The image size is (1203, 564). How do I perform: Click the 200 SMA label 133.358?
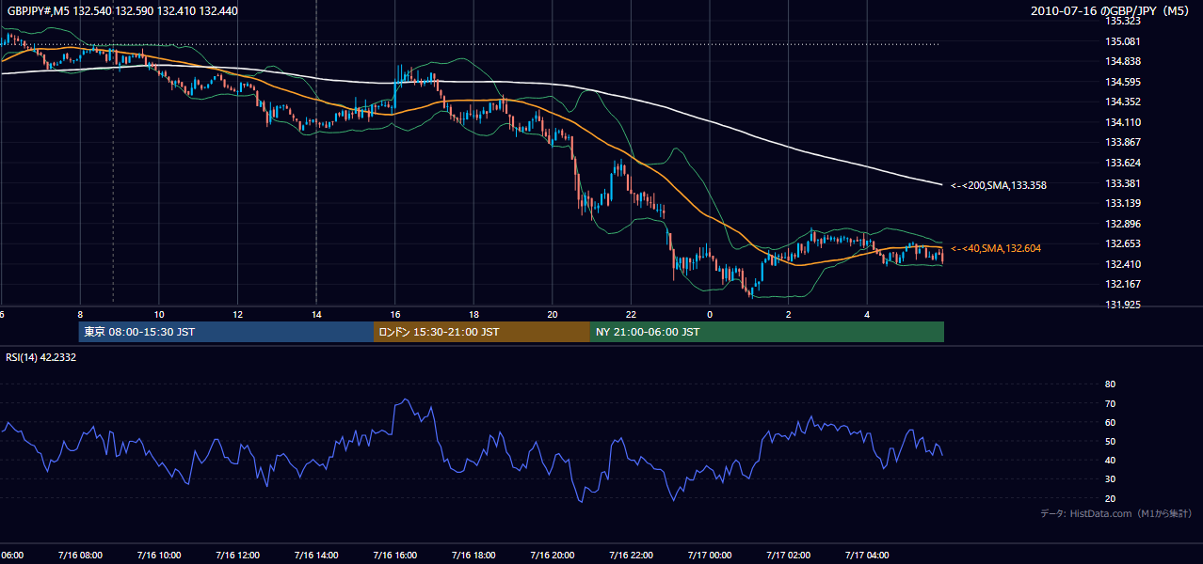pyautogui.click(x=998, y=185)
